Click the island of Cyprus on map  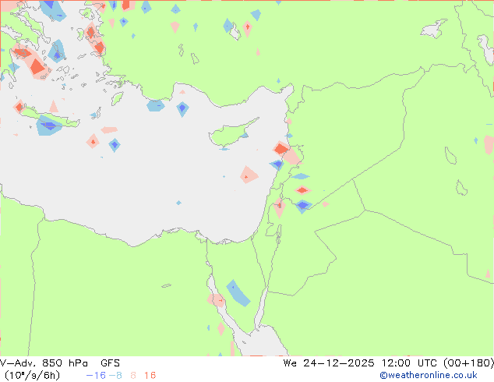tap(231, 133)
